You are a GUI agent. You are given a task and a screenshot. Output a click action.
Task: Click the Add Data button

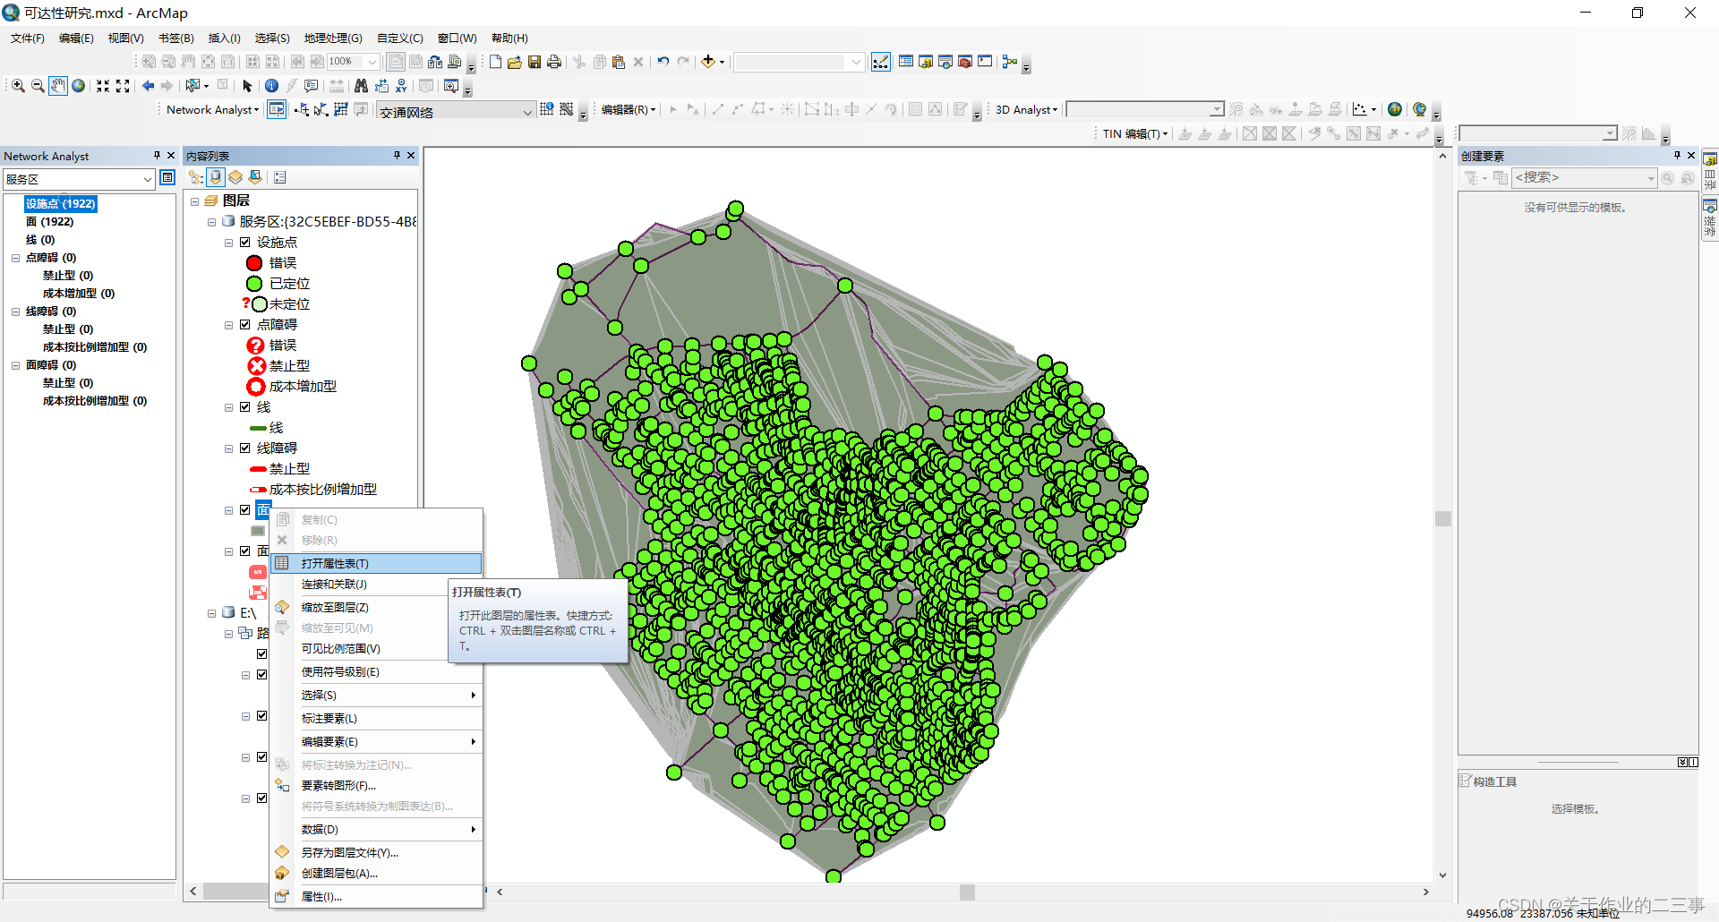pos(708,62)
